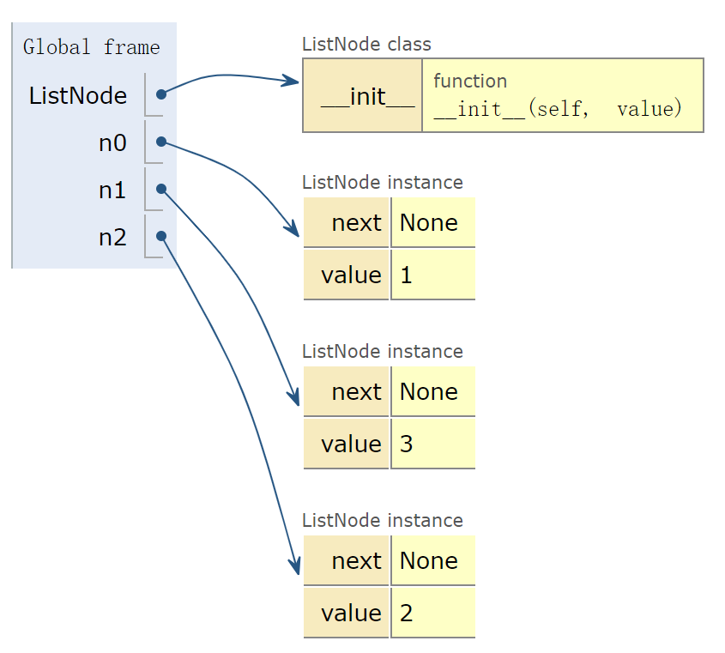Click the pointer dot next to n1

pyautogui.click(x=161, y=189)
